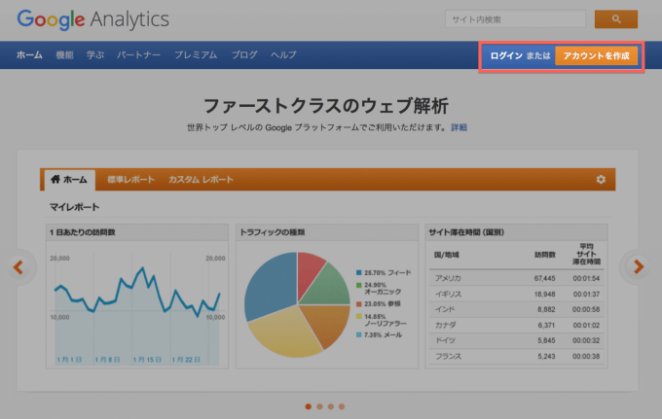Open settings gear in the report bar
Screen dimensions: 662x419
click(601, 180)
